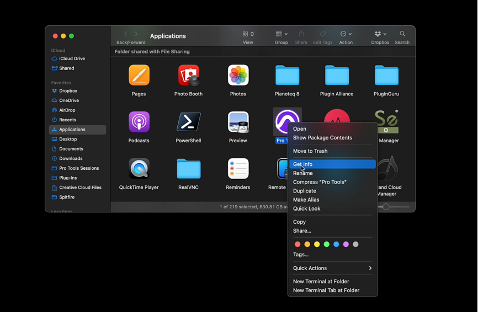This screenshot has height=312, width=478.
Task: Apply the yellow tag color
Action: (x=317, y=244)
